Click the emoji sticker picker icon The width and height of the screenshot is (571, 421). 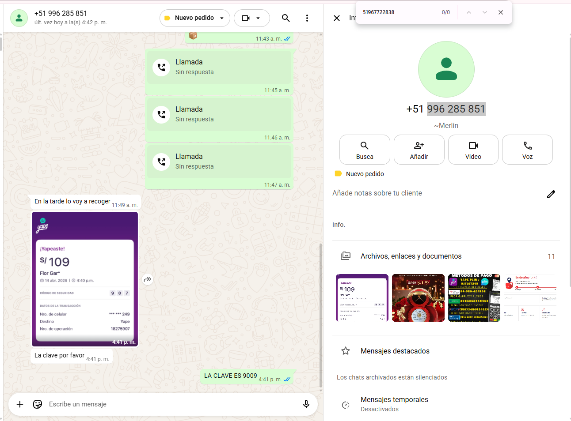(x=38, y=404)
